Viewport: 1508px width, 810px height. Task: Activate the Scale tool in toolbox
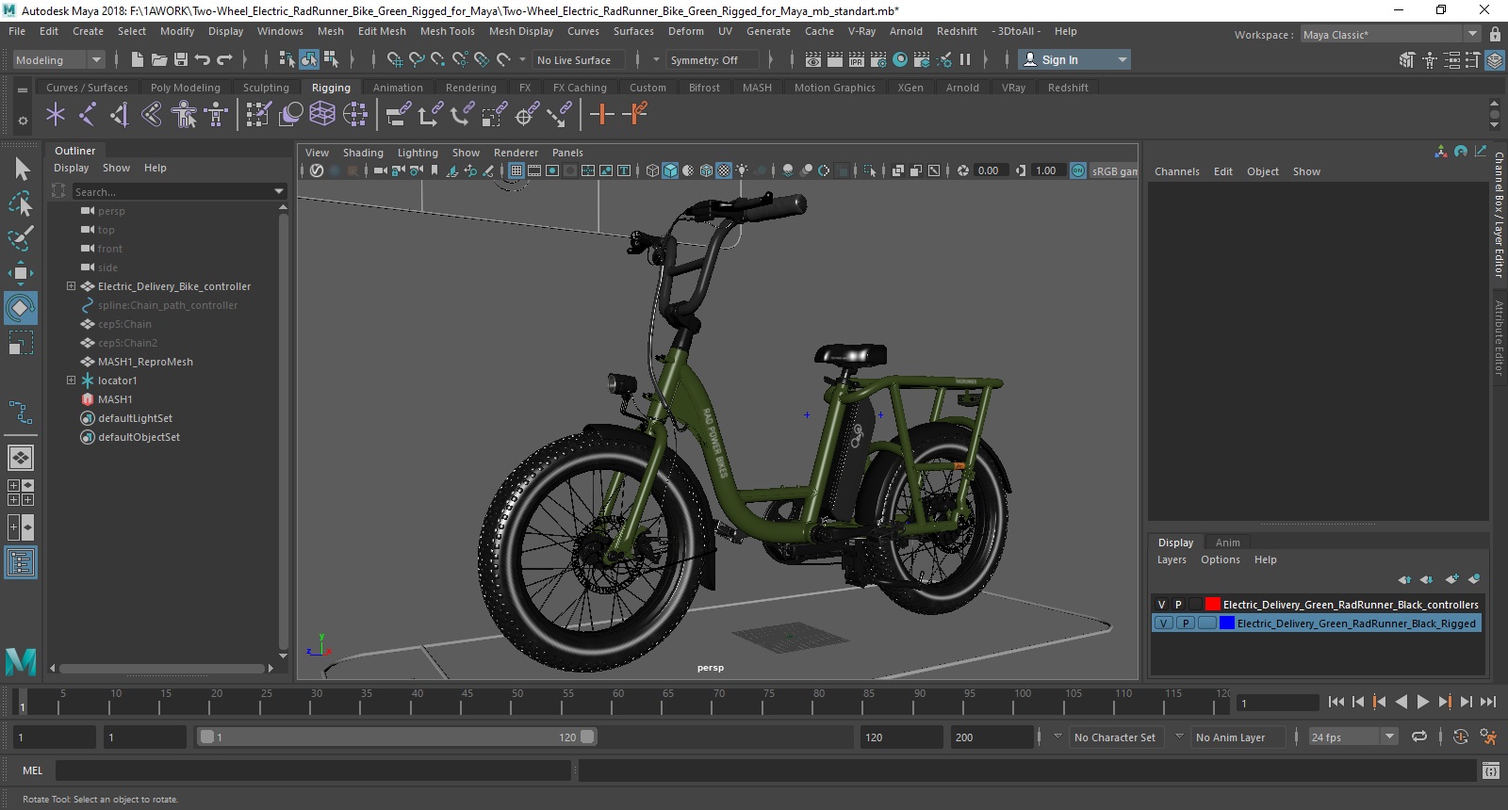point(21,342)
